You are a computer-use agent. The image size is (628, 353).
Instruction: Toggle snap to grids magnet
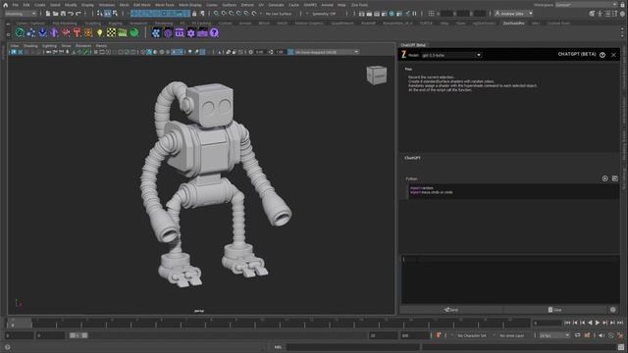216,14
